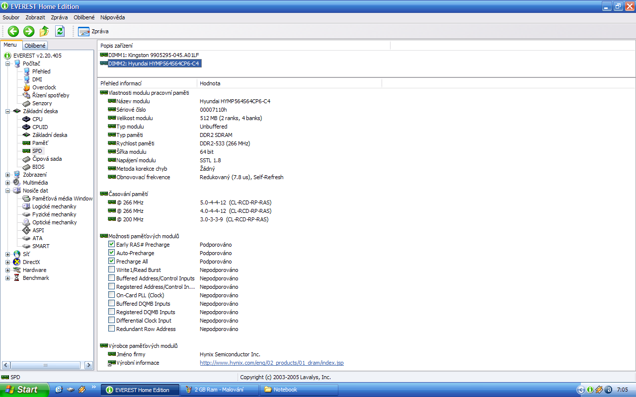This screenshot has height=397, width=636.
Task: Select the Přehled icon in the tree
Action: tap(27, 71)
